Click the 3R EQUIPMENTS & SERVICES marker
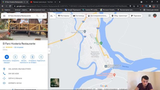The width and height of the screenshot is (160, 90). [x=106, y=66]
